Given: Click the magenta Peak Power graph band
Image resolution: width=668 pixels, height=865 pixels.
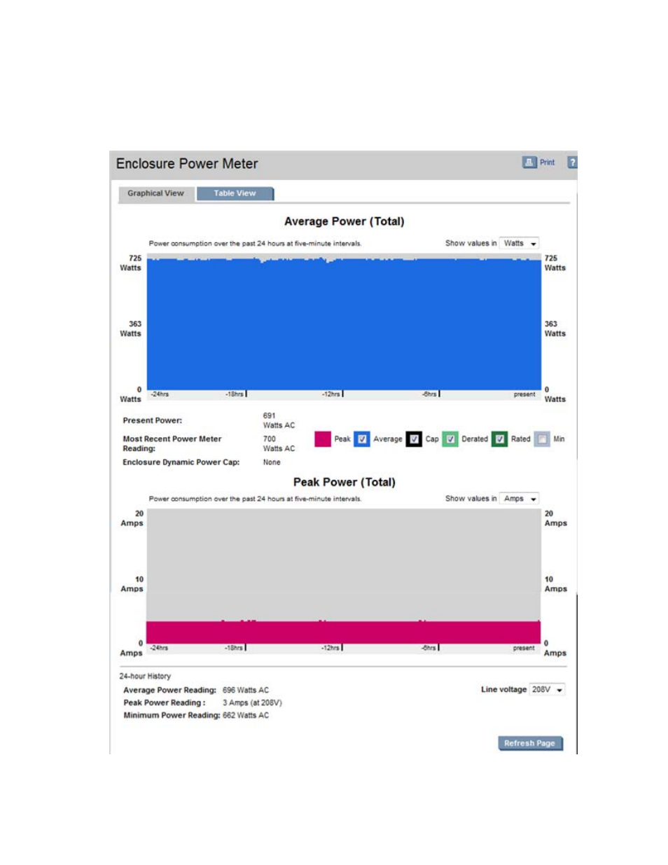Looking at the screenshot, I should (343, 632).
